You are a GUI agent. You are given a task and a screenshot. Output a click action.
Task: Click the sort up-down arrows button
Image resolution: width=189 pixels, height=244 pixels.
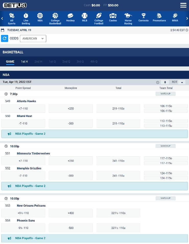tap(165, 82)
